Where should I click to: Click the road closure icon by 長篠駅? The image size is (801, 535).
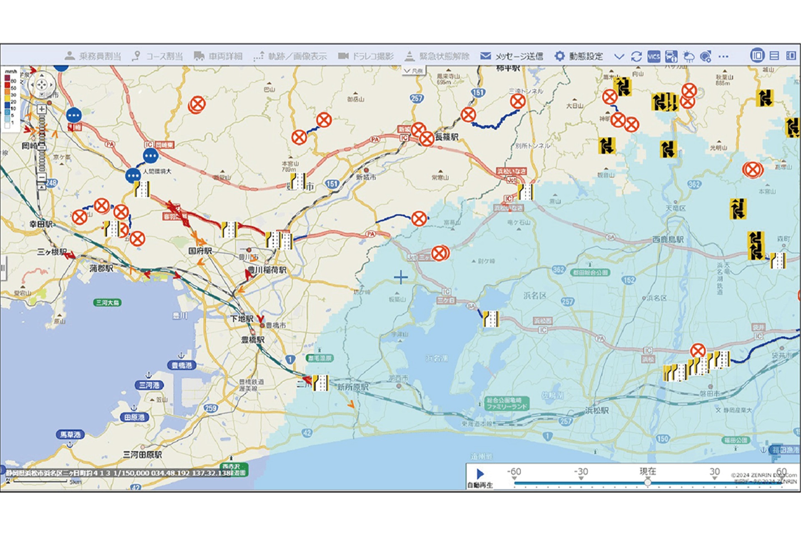(426, 139)
